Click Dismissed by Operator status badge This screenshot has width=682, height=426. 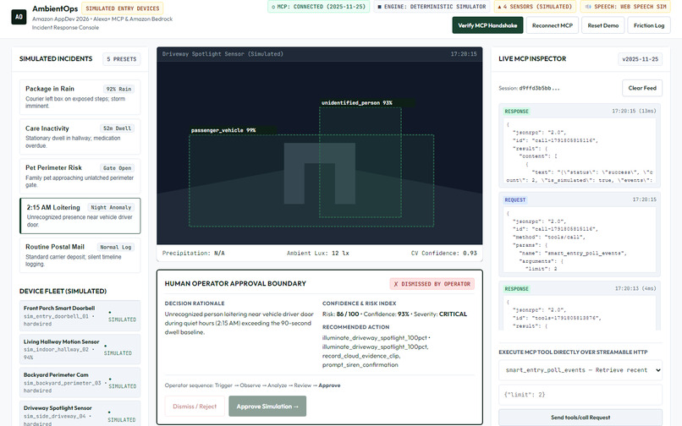(432, 284)
